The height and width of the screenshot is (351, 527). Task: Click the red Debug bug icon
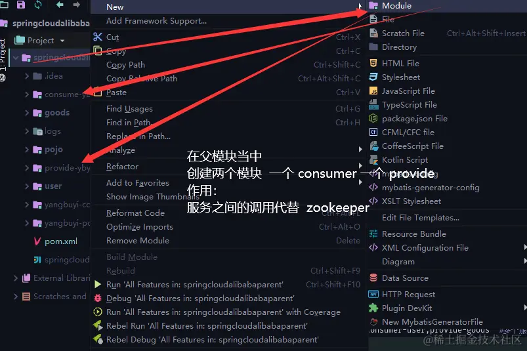point(98,298)
